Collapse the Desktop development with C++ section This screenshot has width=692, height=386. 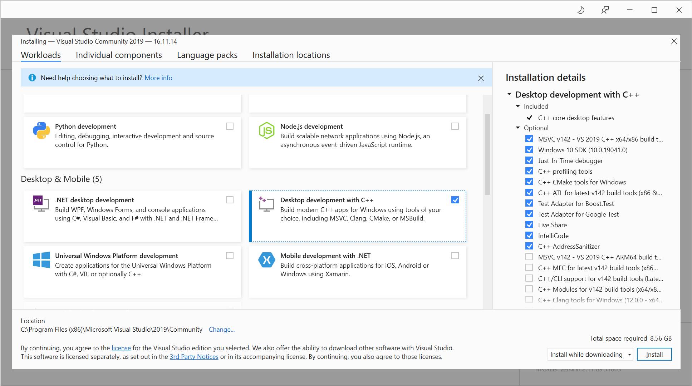pyautogui.click(x=509, y=94)
